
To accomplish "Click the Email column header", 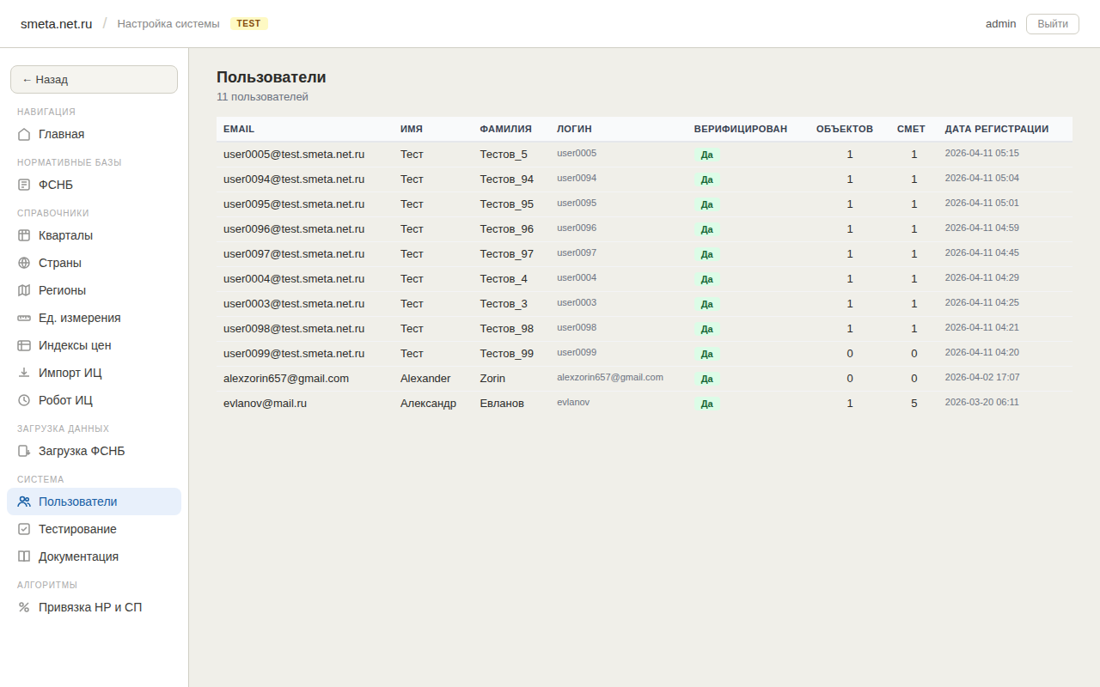I will (239, 129).
